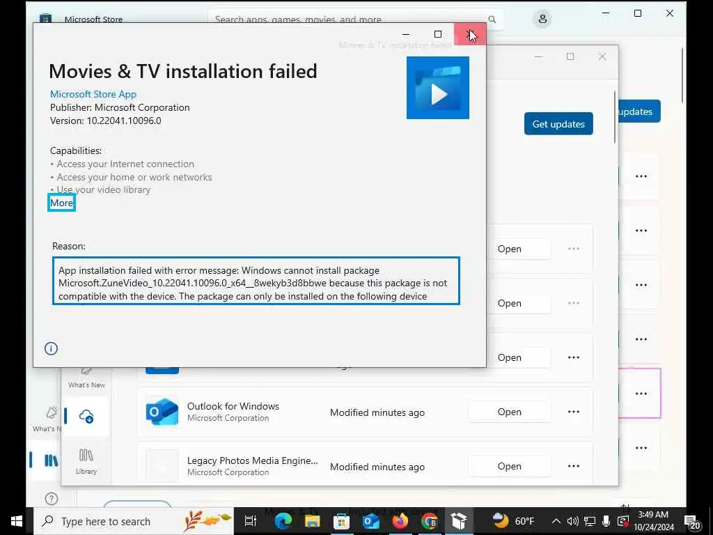Open Outlook for Windows from the library list

coord(509,412)
